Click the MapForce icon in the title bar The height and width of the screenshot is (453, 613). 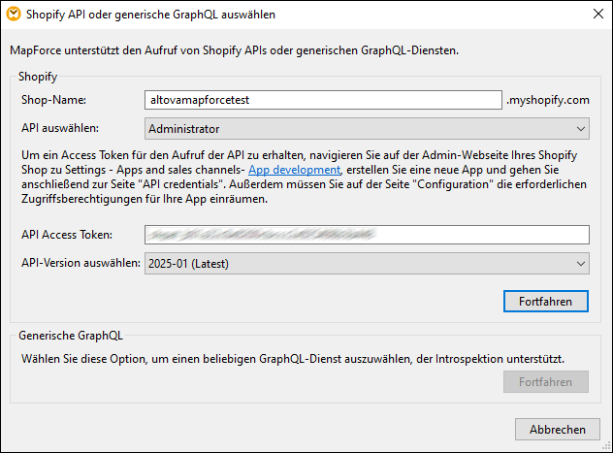[15, 15]
